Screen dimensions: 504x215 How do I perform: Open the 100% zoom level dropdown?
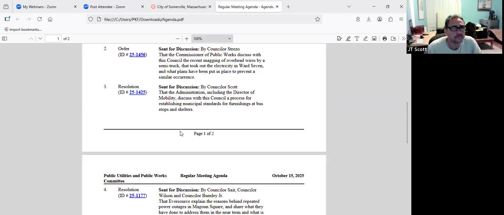click(x=212, y=39)
